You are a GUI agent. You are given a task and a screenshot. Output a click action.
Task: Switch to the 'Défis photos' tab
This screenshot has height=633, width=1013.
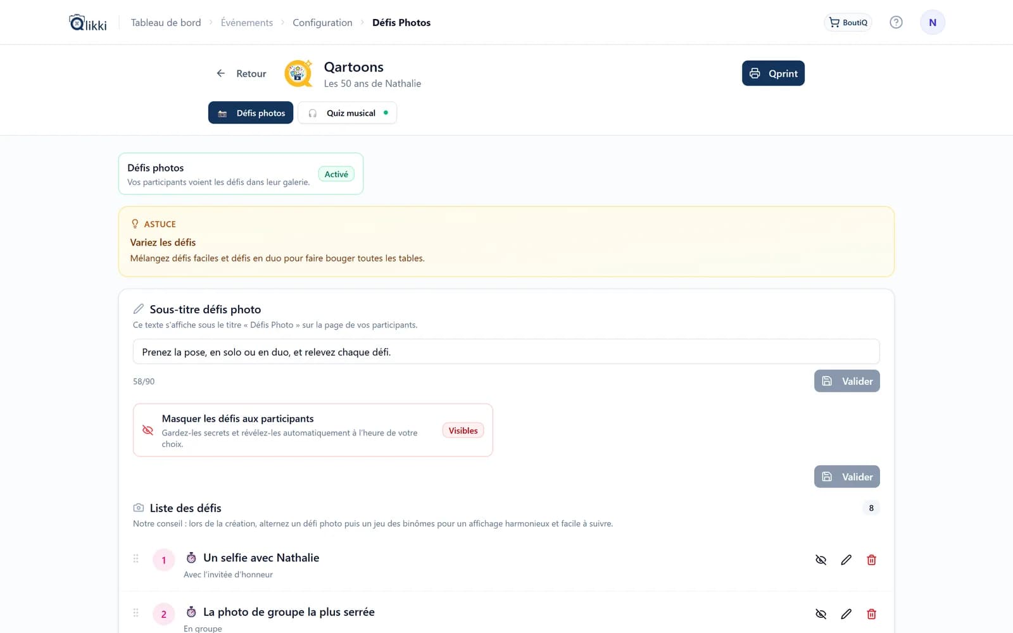click(251, 113)
